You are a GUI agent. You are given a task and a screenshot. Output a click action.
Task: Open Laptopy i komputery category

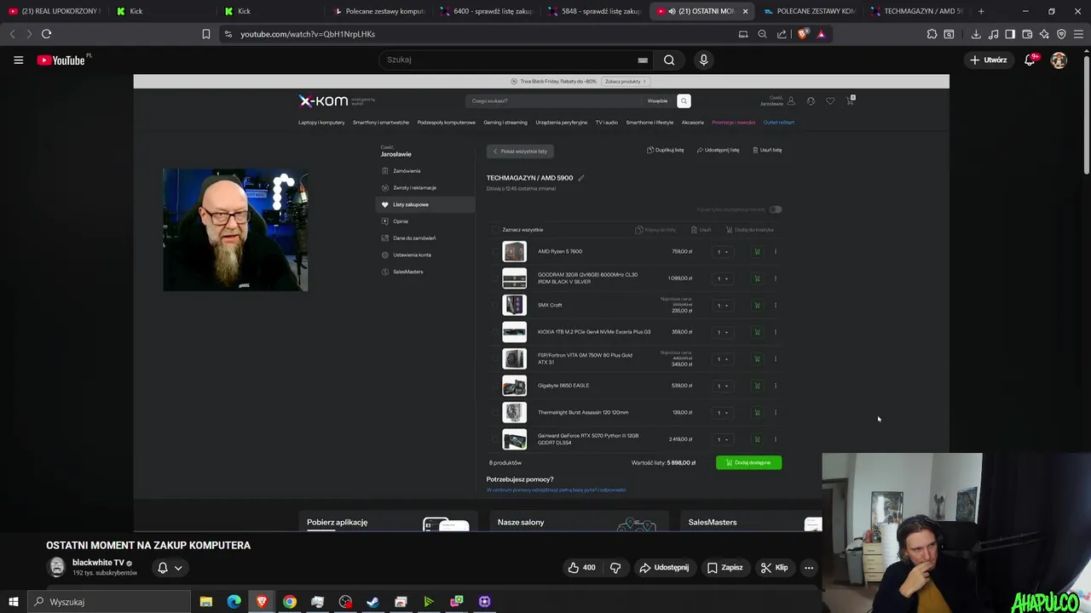coord(321,123)
